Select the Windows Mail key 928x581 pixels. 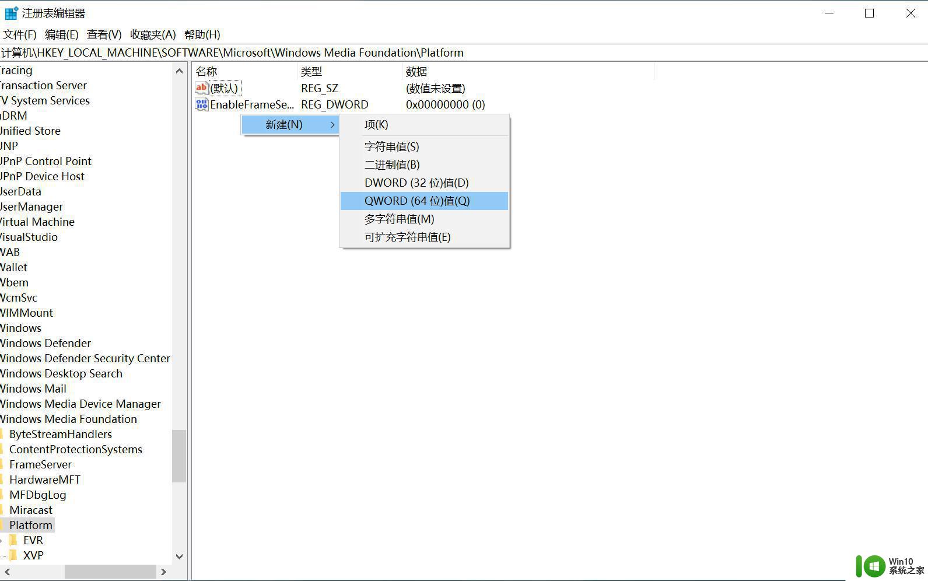click(33, 388)
